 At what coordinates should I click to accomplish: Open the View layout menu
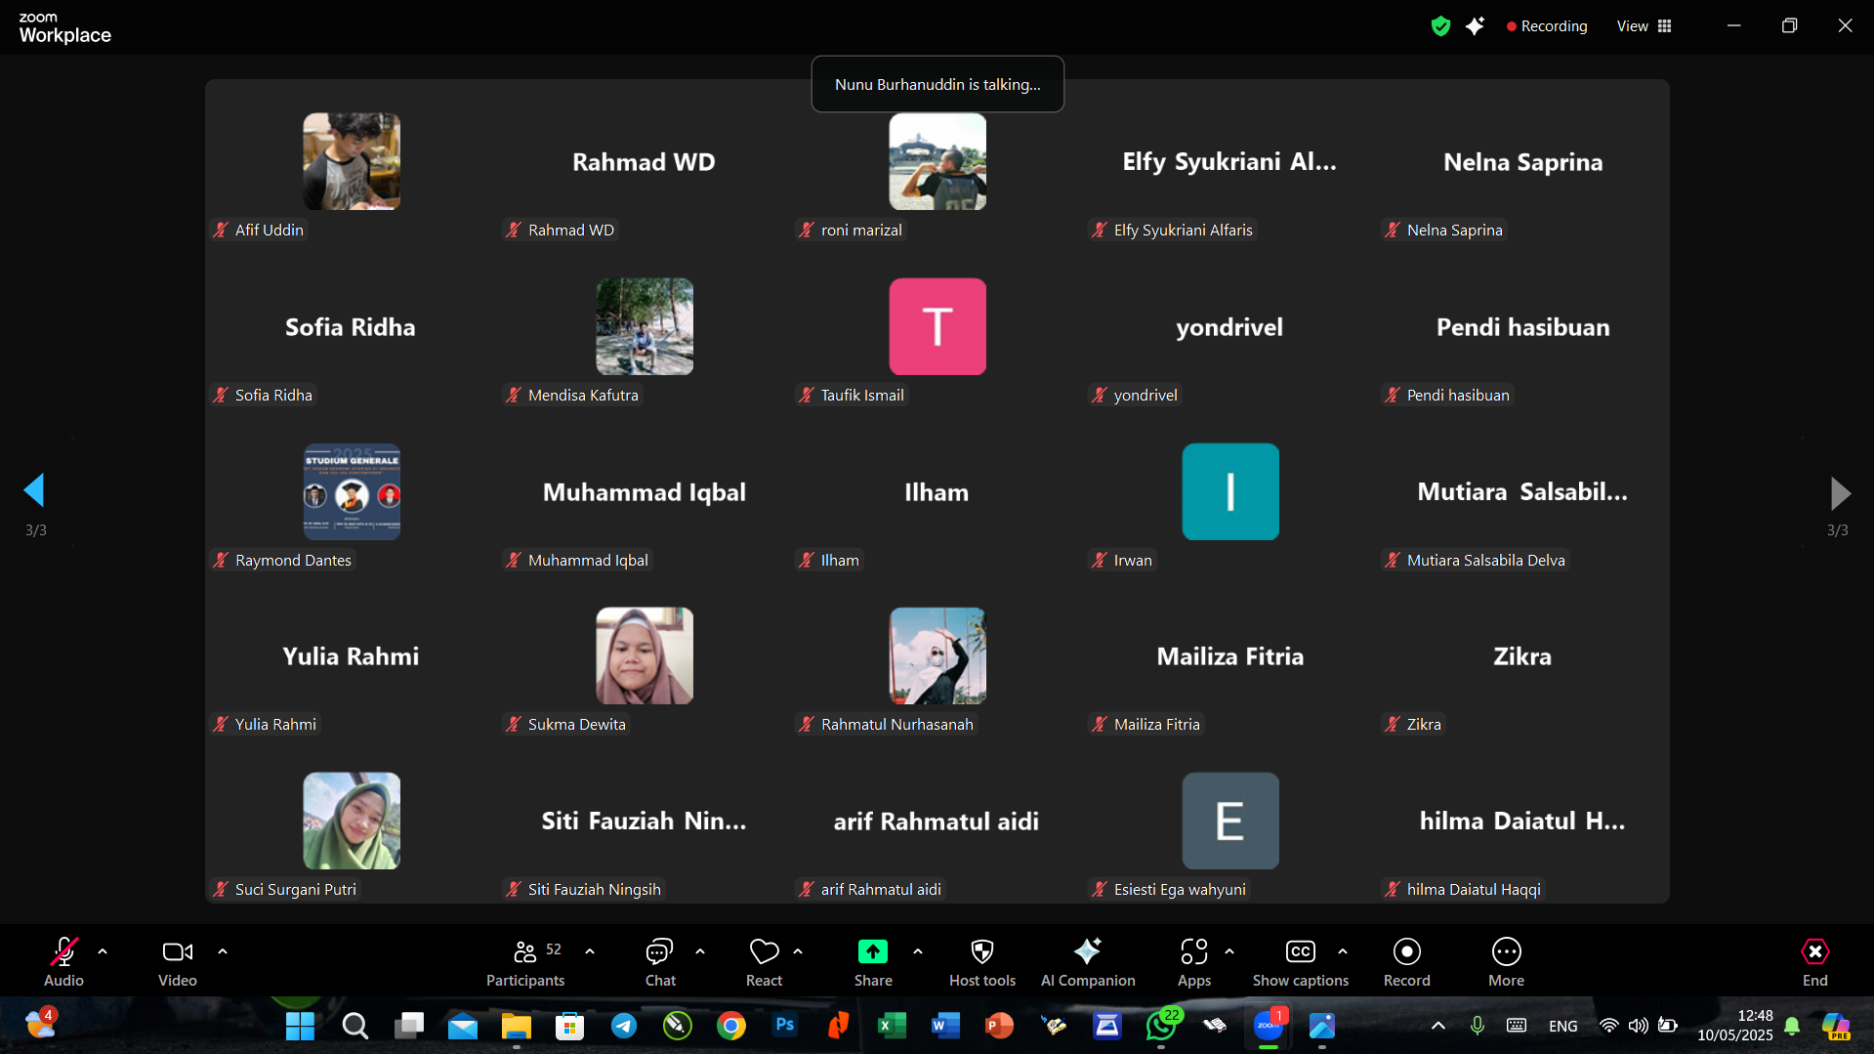pyautogui.click(x=1645, y=26)
